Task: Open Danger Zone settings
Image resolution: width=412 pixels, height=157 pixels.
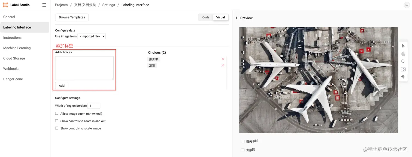Action: [13, 79]
